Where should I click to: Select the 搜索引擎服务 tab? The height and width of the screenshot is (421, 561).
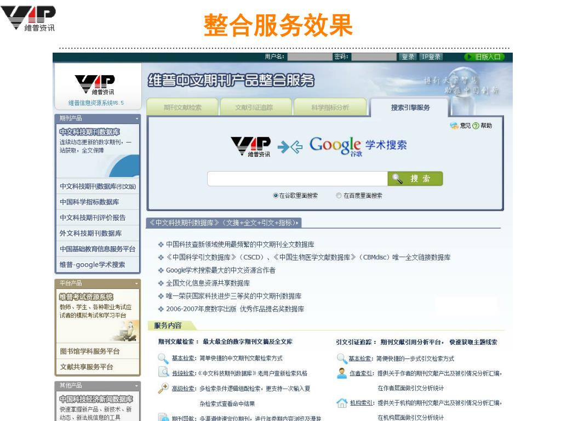(x=410, y=107)
